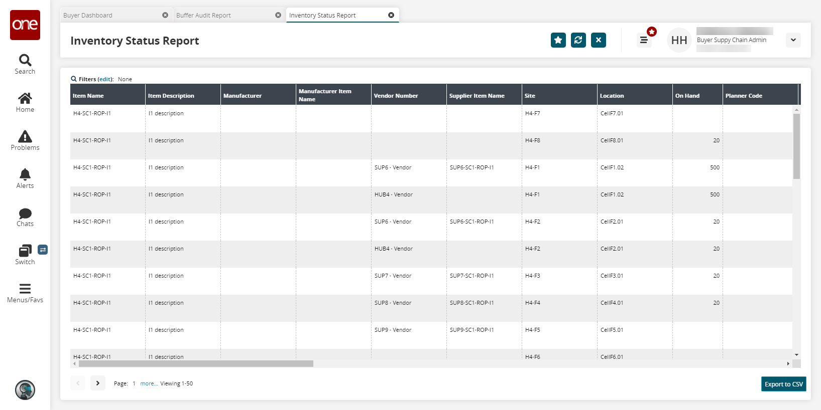Expand the user profile dropdown arrow
The height and width of the screenshot is (410, 821).
(793, 40)
